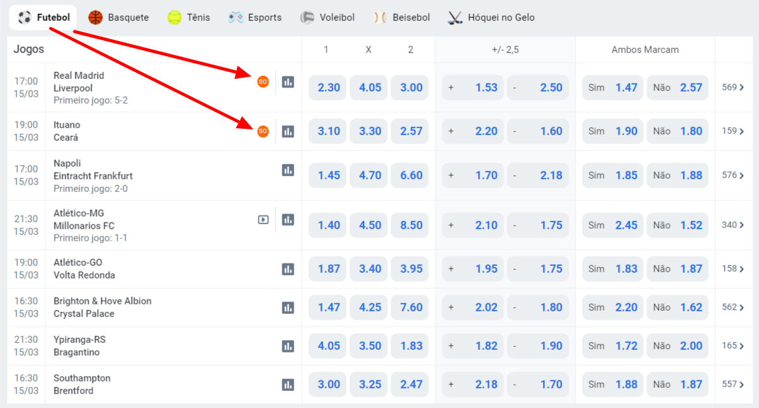
Task: Open the Brighton & Hove Albion match
Action: [102, 308]
